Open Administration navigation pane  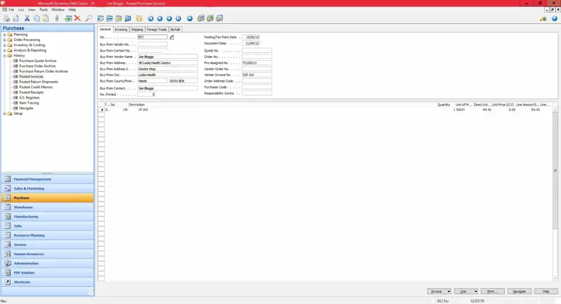point(47,263)
